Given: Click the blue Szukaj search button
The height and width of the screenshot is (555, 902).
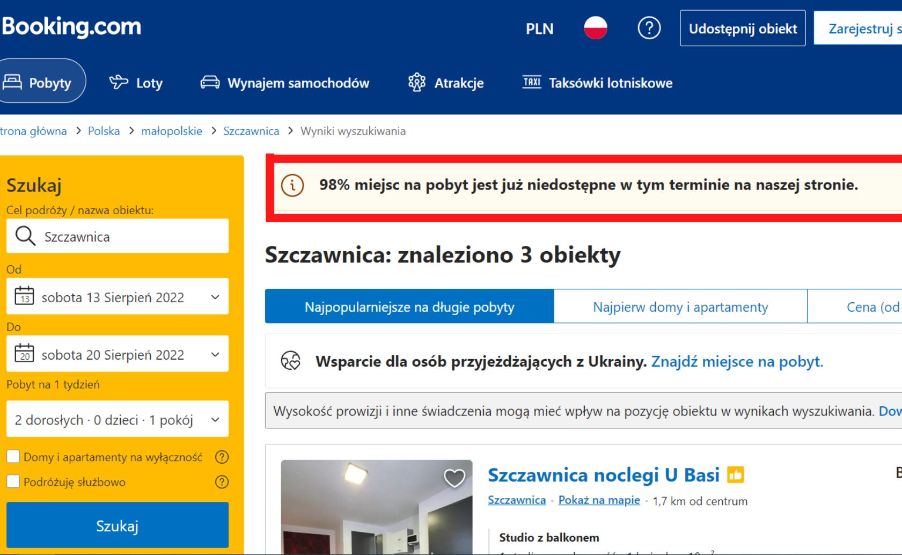Looking at the screenshot, I should pyautogui.click(x=118, y=525).
